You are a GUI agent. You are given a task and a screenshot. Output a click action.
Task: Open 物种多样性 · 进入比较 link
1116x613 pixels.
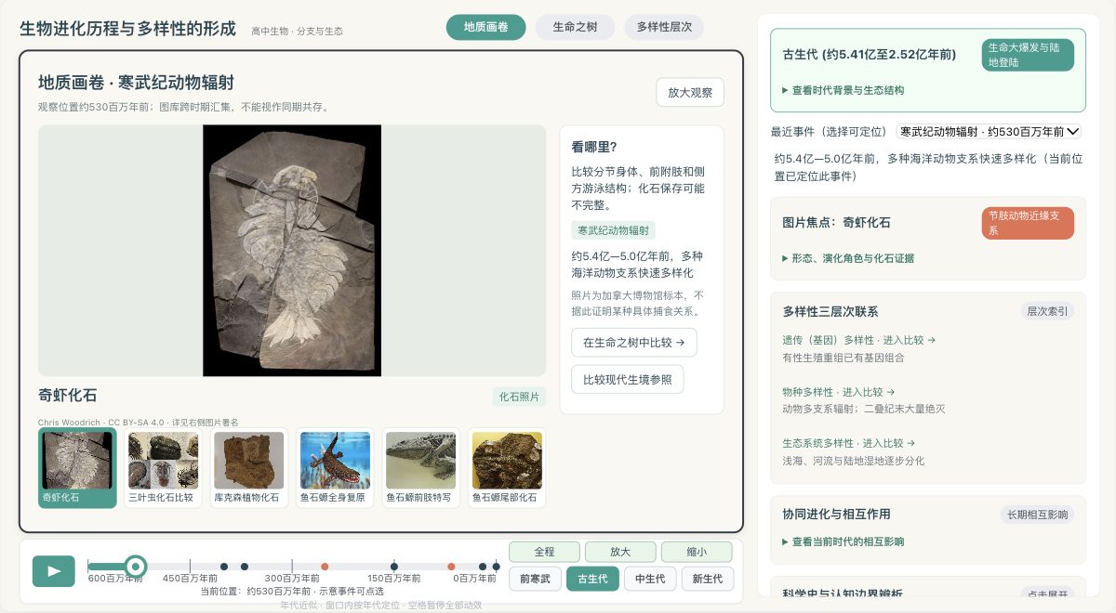tap(839, 392)
